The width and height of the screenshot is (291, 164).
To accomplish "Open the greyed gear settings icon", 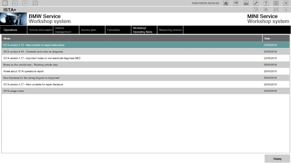I will coord(266,10).
